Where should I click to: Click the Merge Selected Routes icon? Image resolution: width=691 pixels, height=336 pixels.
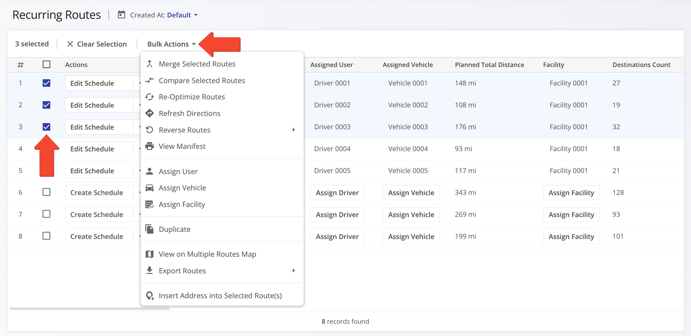tap(149, 64)
